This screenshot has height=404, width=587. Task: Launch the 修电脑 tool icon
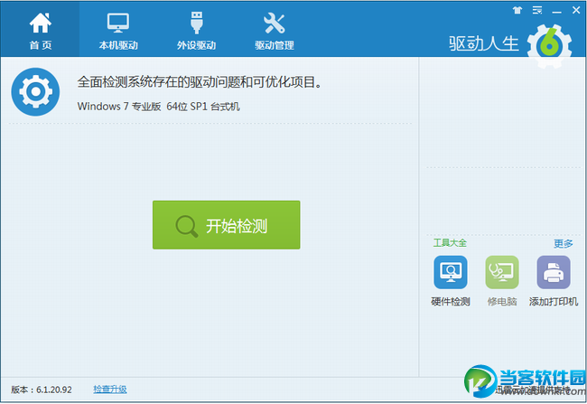point(502,272)
